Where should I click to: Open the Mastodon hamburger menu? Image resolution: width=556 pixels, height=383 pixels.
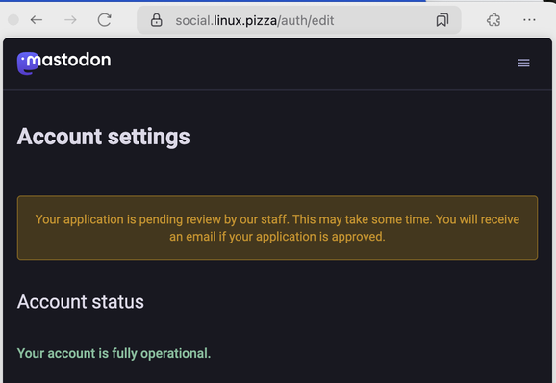(x=523, y=63)
